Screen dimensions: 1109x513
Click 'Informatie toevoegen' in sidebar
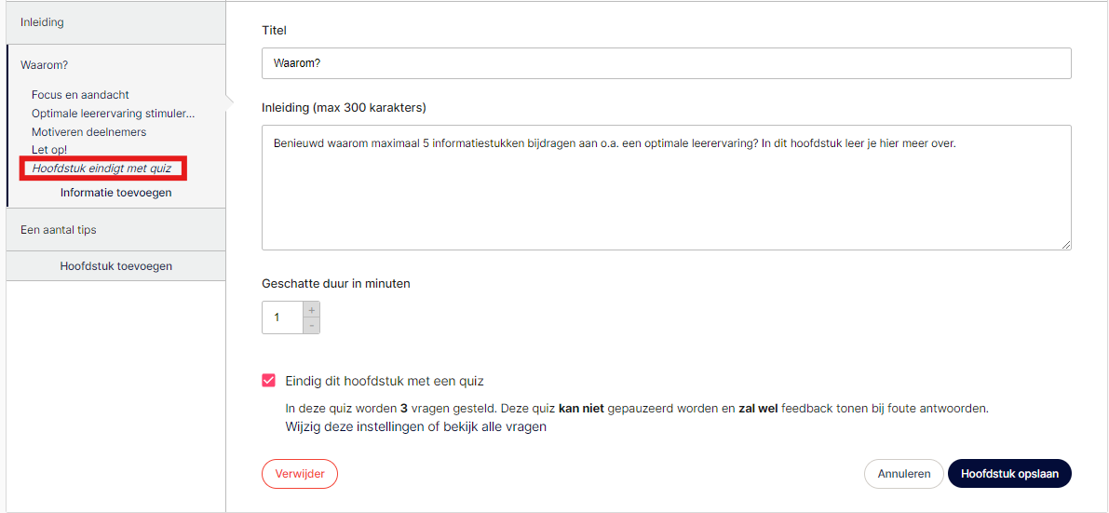click(x=116, y=193)
